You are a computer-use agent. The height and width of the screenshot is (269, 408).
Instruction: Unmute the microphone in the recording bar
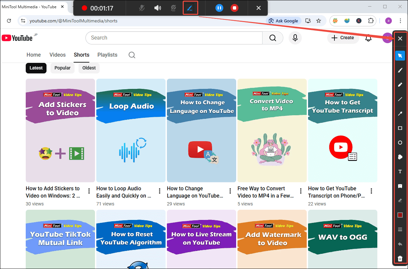pos(141,8)
